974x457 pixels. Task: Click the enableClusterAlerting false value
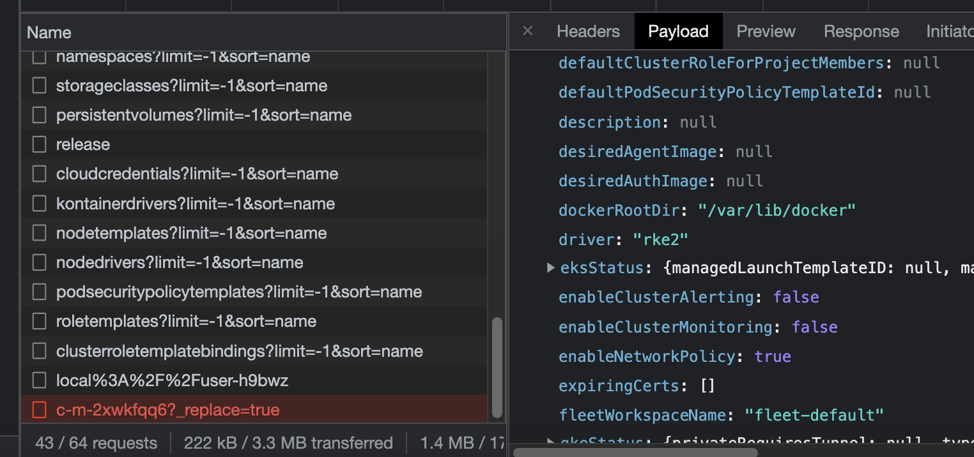click(x=796, y=297)
